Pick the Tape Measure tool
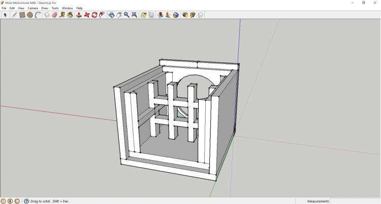 click(62, 15)
